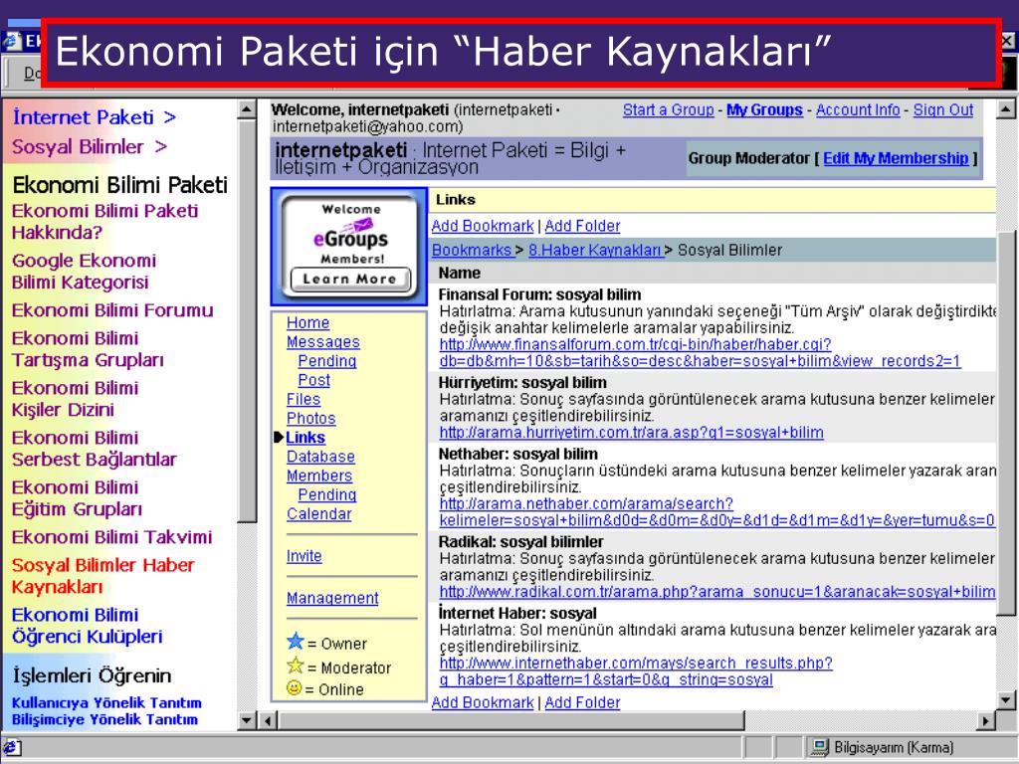Image resolution: width=1019 pixels, height=764 pixels.
Task: Click horizontal scrollbar left arrow
Action: [269, 720]
